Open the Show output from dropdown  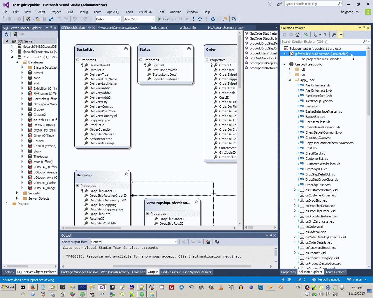(175, 242)
